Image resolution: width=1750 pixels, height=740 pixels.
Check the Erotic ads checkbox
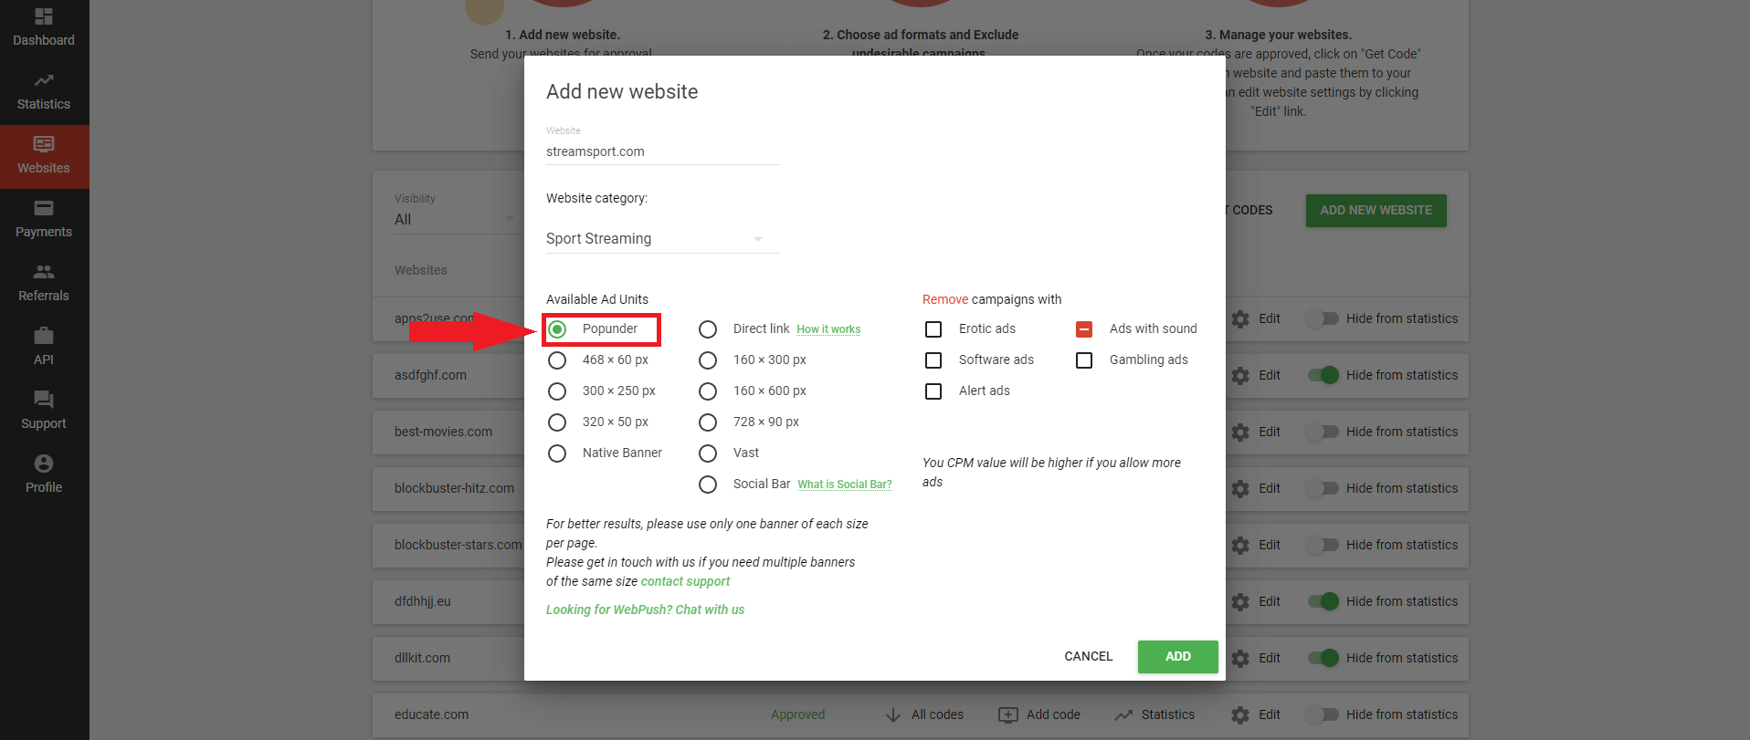pyautogui.click(x=933, y=329)
